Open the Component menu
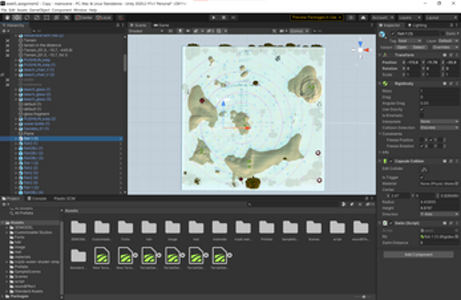 click(x=61, y=10)
